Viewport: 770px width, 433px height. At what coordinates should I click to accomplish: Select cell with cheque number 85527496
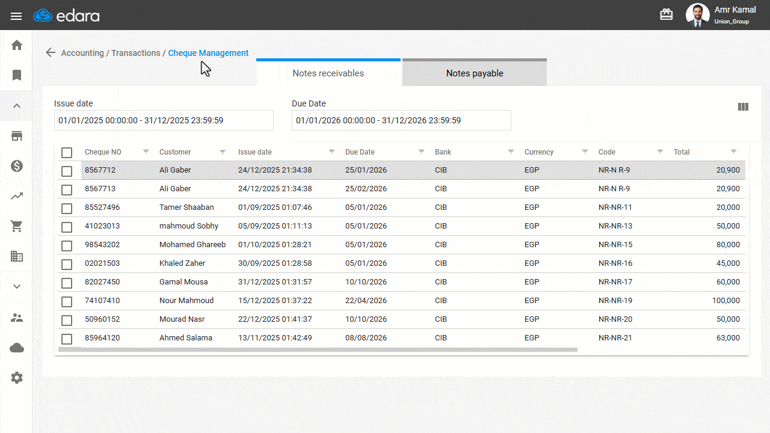click(102, 207)
